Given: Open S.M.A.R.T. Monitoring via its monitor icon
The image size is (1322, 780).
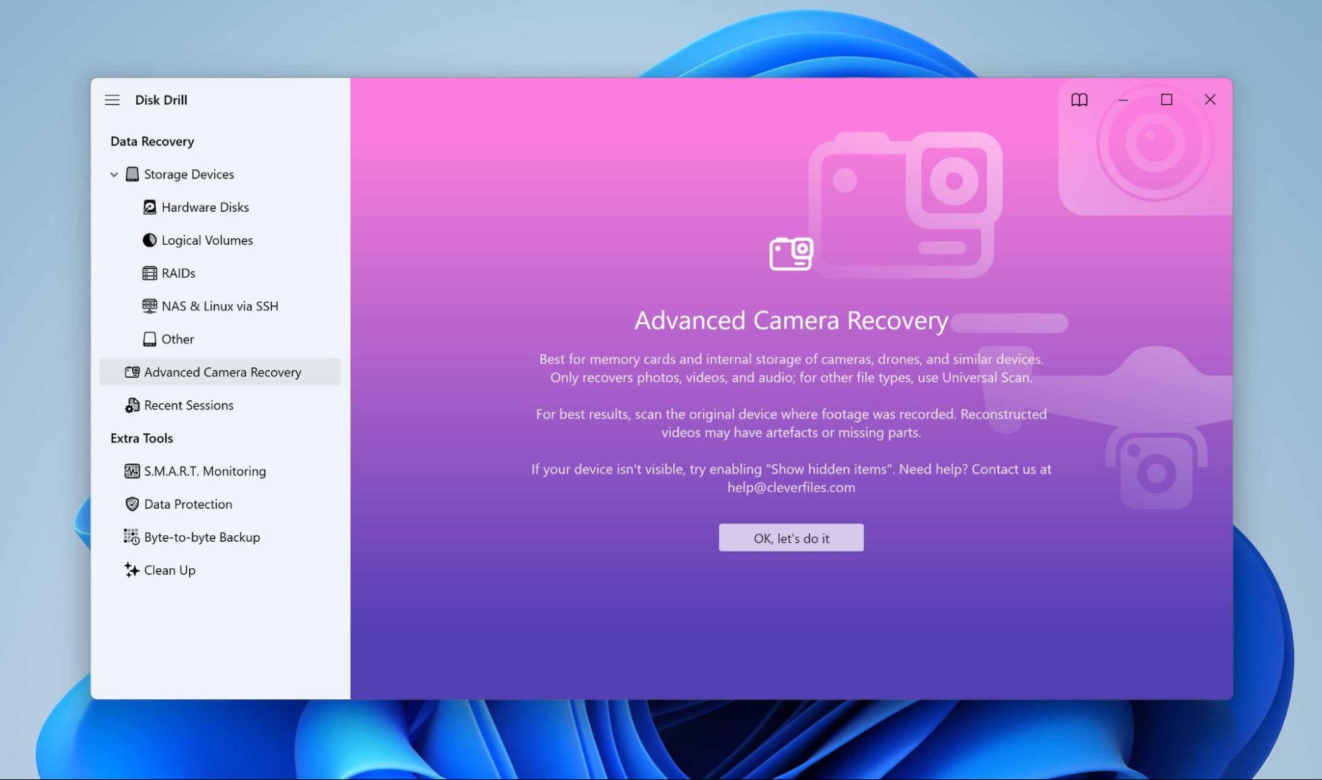Looking at the screenshot, I should click(132, 471).
